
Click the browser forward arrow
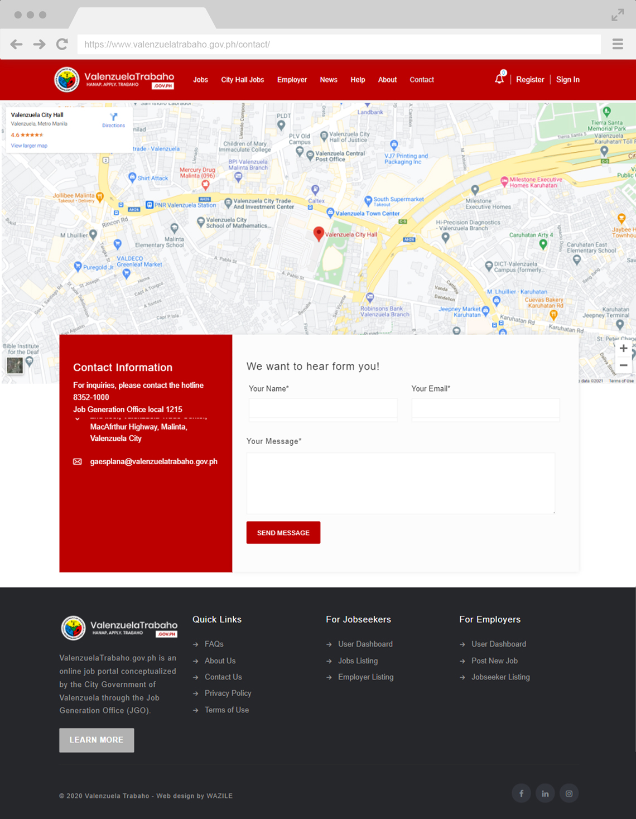pos(39,44)
